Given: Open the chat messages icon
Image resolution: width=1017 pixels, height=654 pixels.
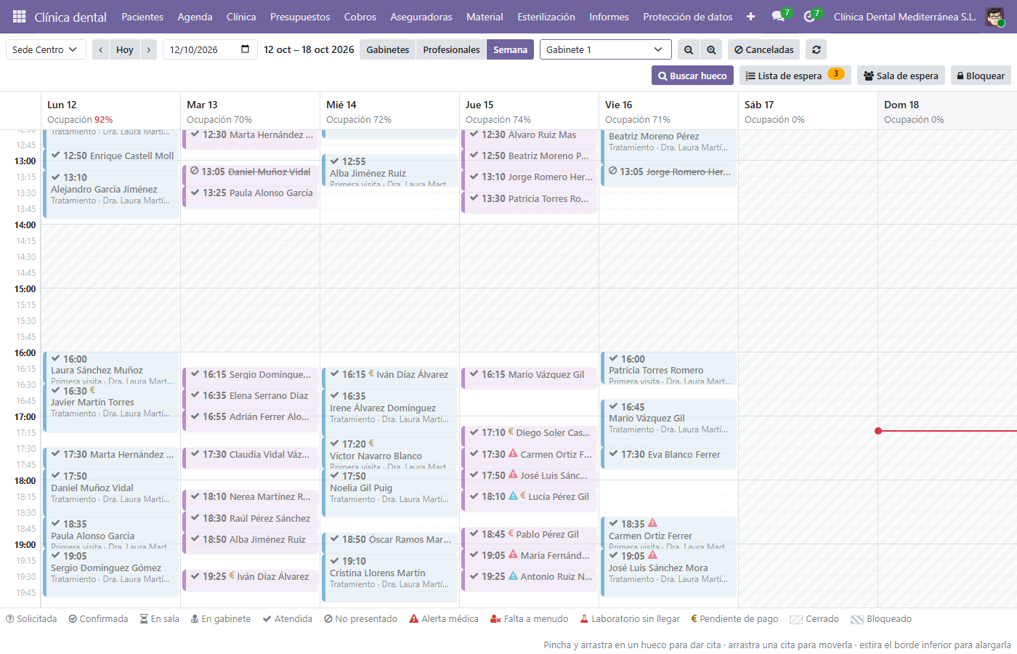Looking at the screenshot, I should point(778,17).
